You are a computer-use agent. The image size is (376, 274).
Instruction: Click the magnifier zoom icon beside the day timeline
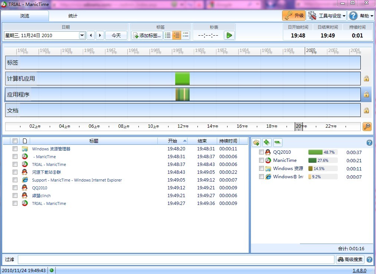367,127
